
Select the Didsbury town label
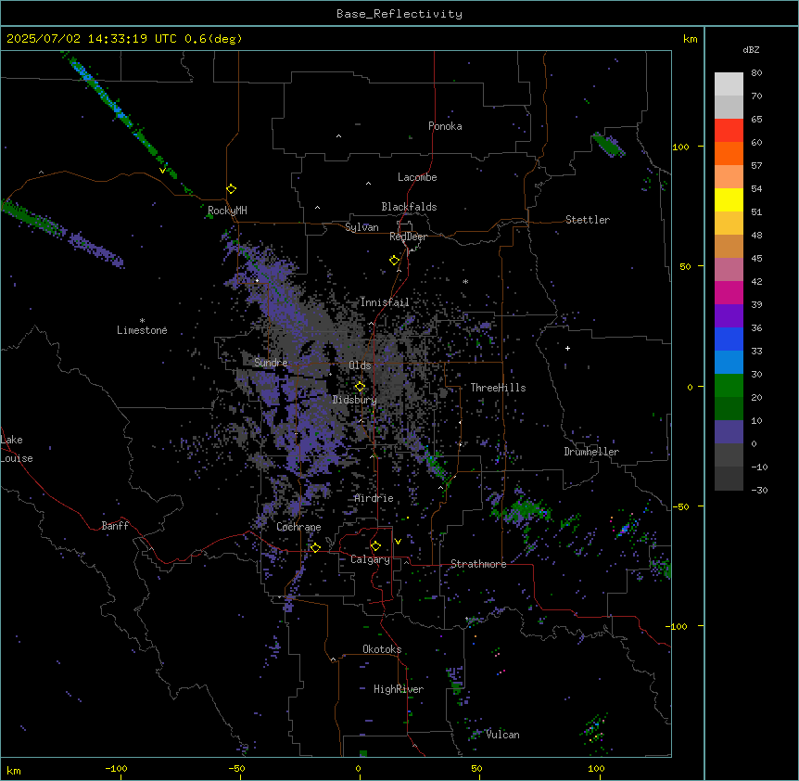point(355,400)
